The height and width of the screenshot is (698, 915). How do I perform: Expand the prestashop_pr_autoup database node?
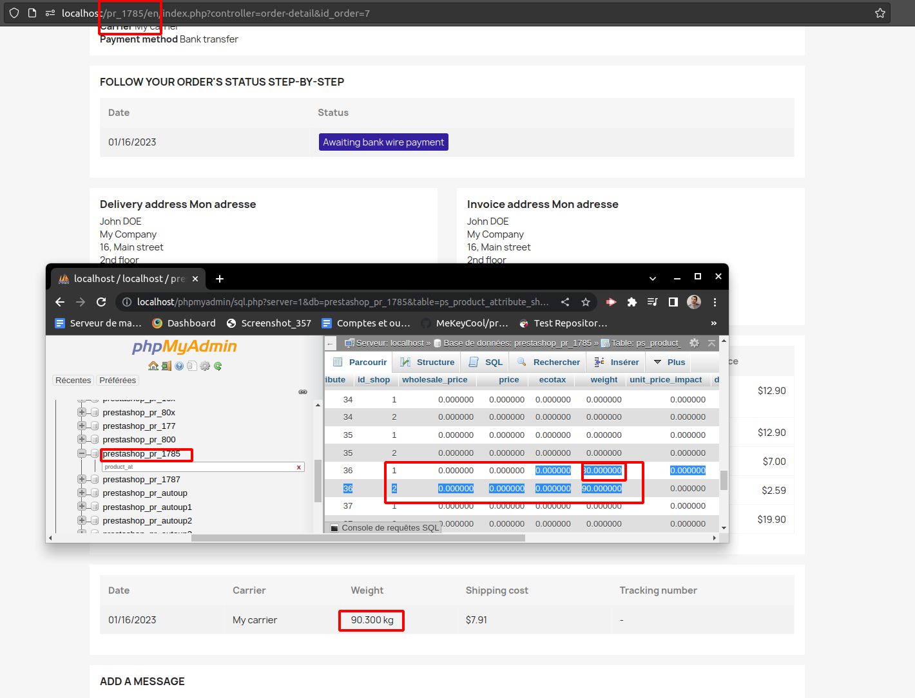(82, 493)
